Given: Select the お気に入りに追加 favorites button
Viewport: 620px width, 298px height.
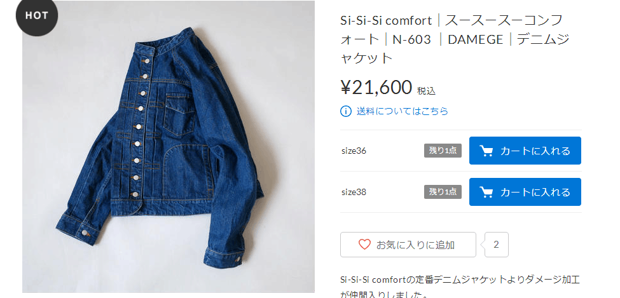Looking at the screenshot, I should (x=408, y=245).
